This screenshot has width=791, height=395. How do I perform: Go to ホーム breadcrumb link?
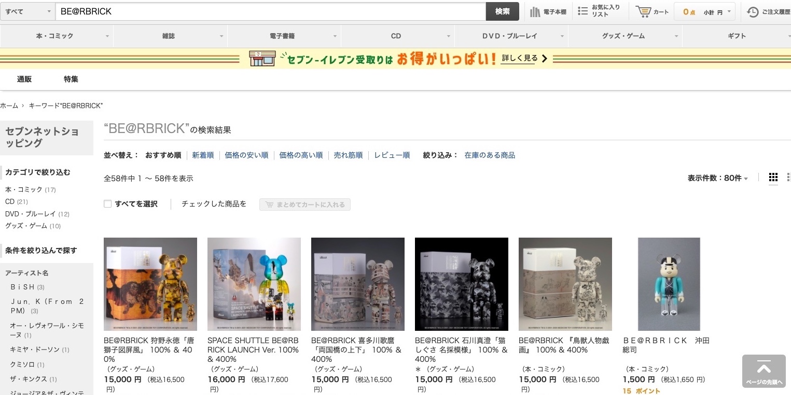(9, 106)
